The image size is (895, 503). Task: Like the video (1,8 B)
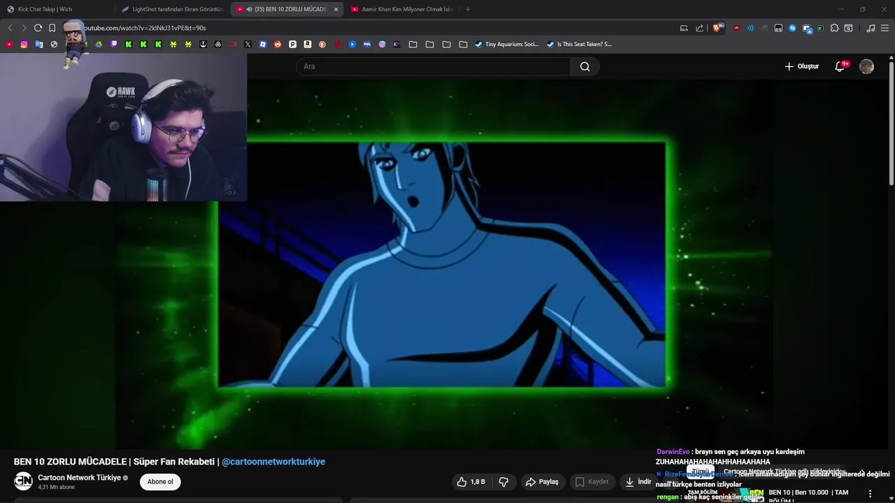click(x=471, y=481)
